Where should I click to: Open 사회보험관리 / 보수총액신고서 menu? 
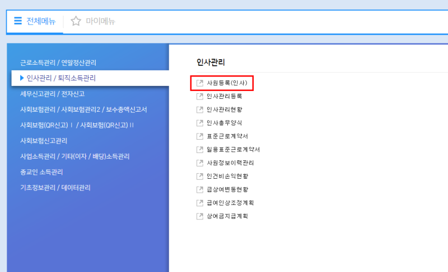point(83,109)
